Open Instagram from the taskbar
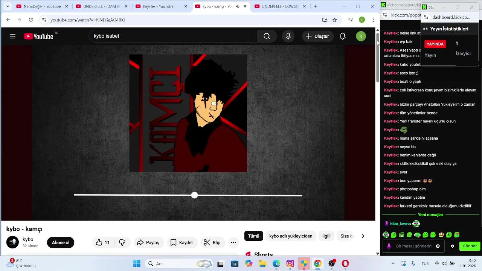482x271 pixels. 290,263
